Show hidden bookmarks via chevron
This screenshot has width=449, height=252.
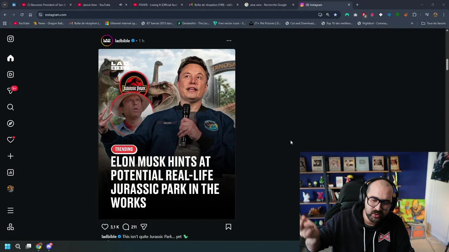[x=412, y=23]
